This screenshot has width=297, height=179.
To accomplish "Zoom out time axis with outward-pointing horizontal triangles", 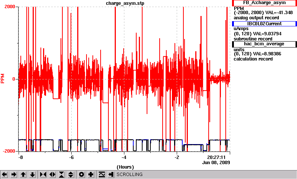I will point(52,175).
